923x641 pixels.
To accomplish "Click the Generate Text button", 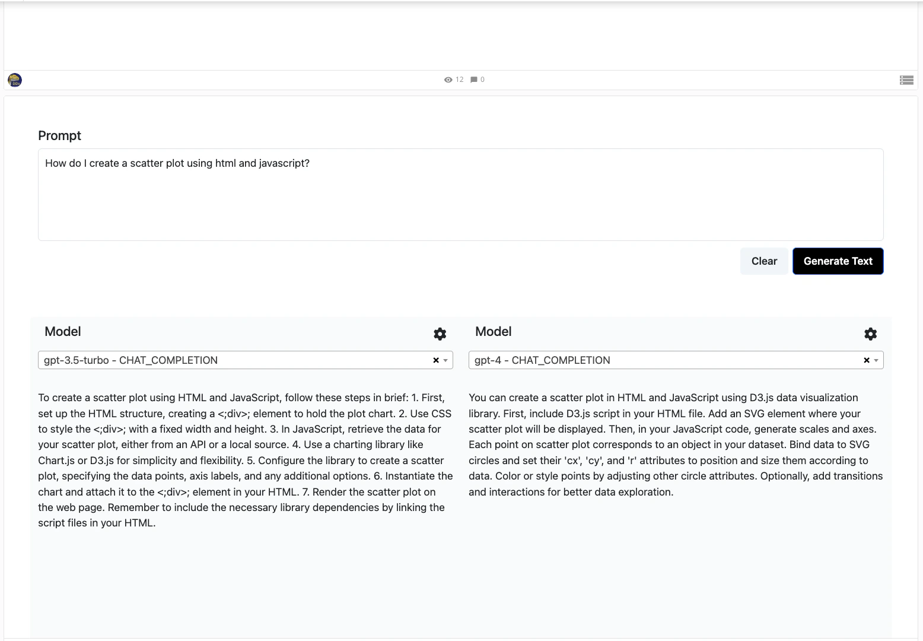I will pyautogui.click(x=838, y=261).
